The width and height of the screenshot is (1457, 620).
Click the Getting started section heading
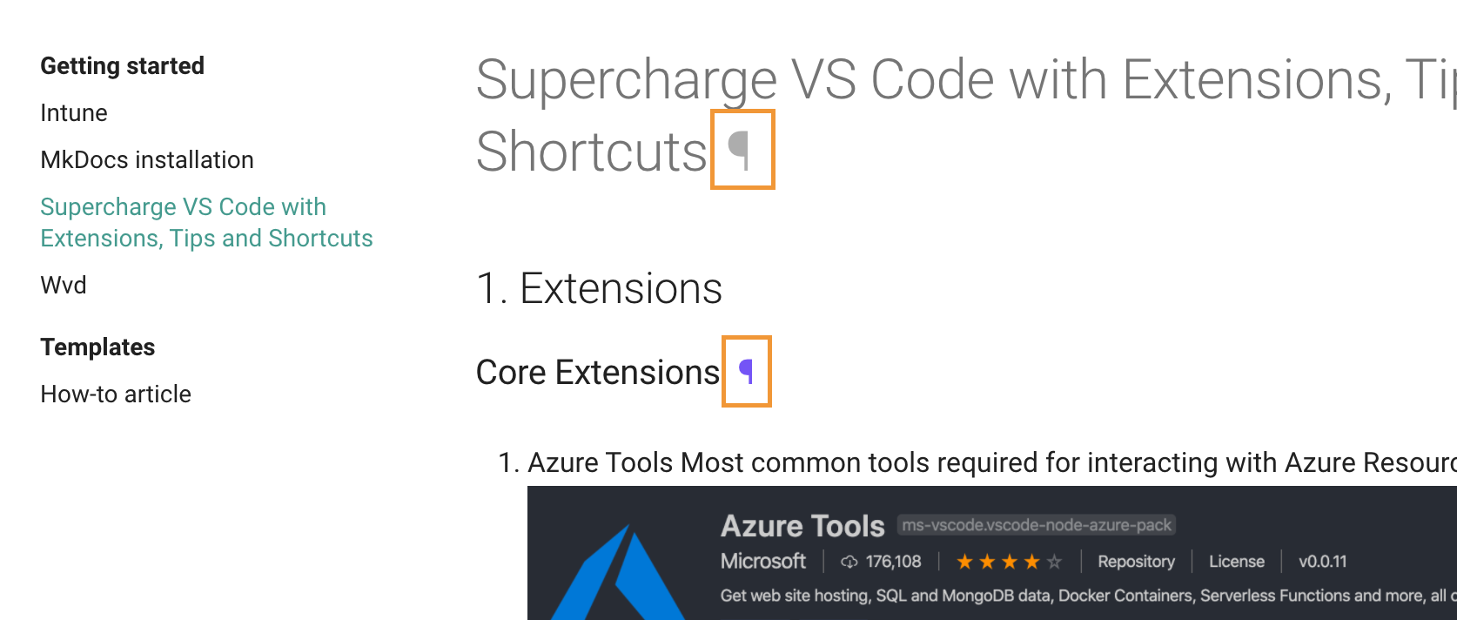[x=123, y=66]
